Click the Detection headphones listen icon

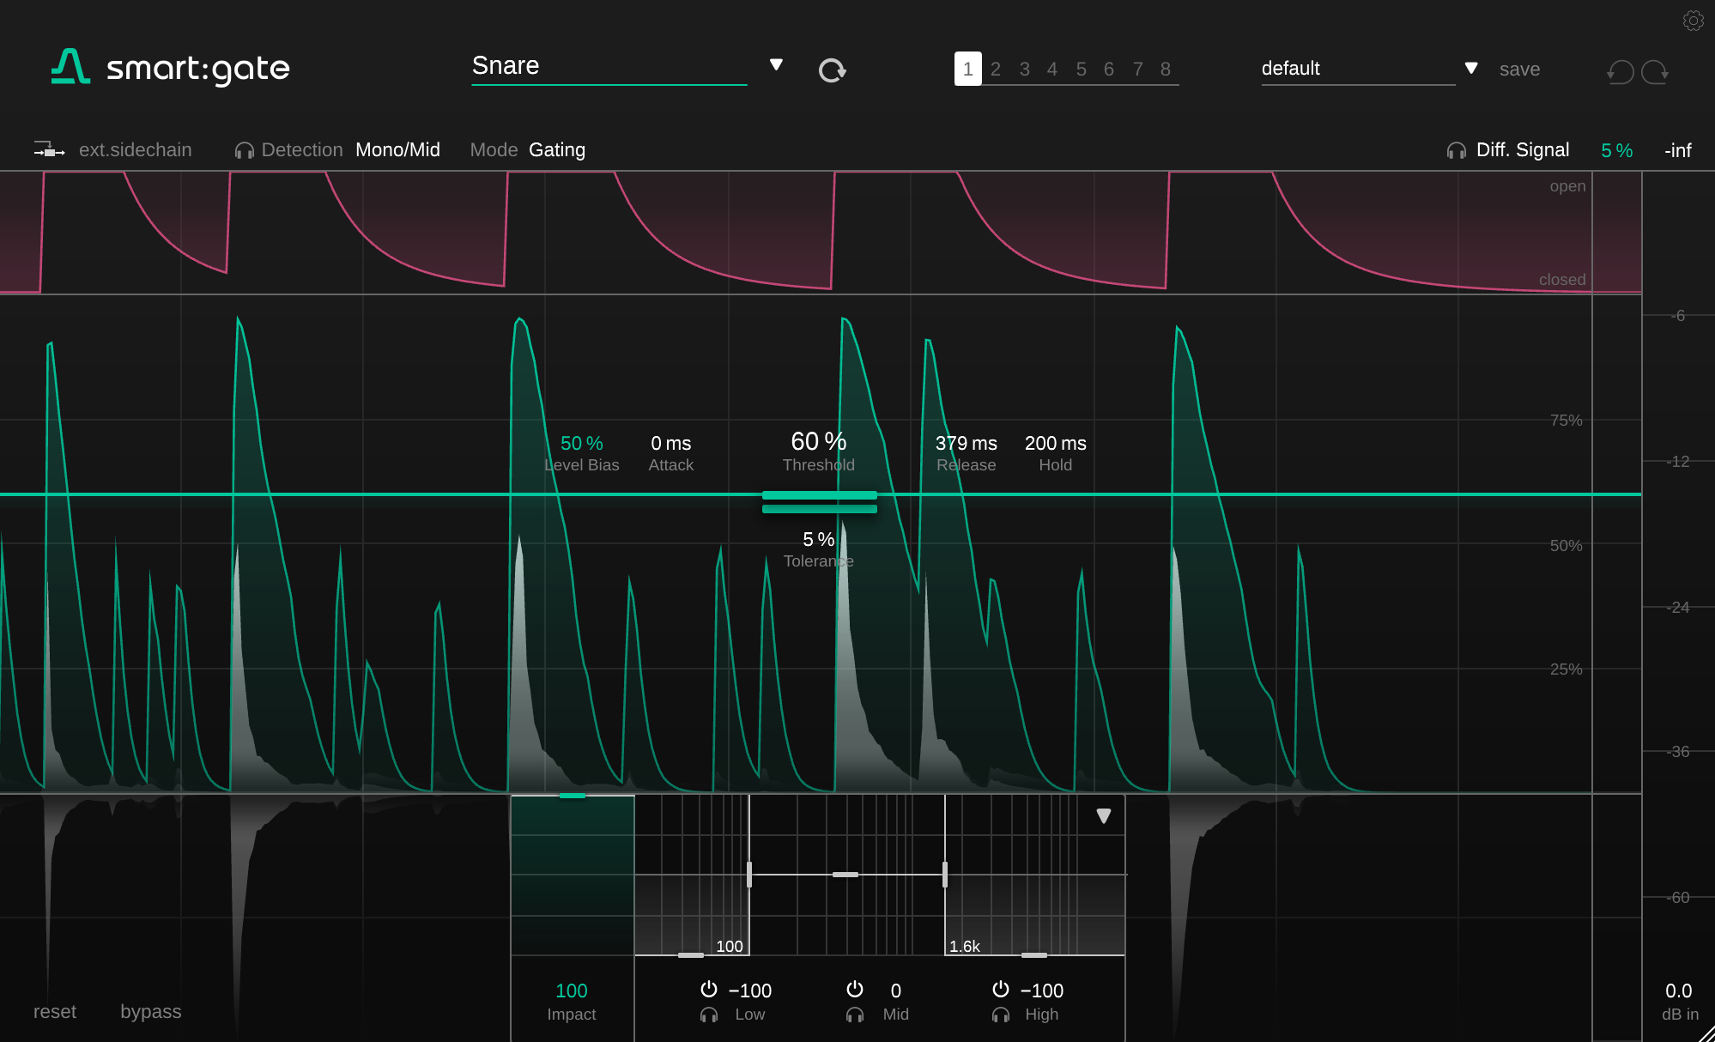[244, 151]
